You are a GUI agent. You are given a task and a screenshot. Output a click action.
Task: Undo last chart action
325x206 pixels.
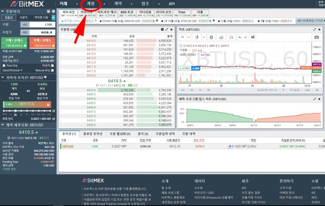[240, 37]
